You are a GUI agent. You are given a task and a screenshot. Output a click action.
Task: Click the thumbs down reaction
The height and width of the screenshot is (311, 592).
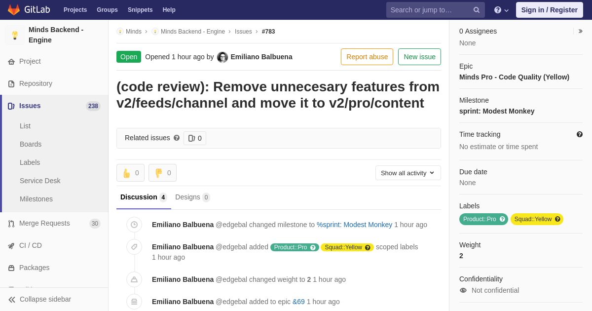(162, 173)
